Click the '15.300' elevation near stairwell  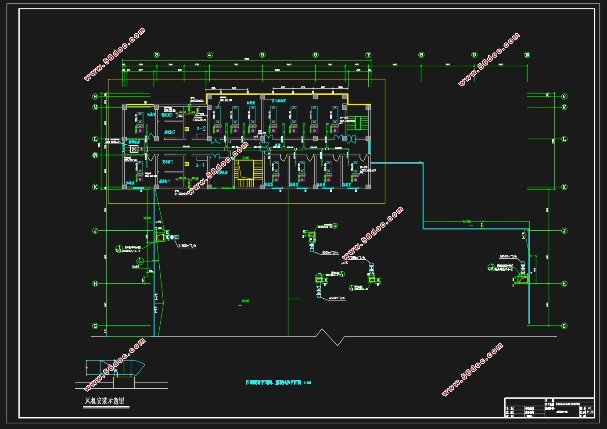coord(245,158)
